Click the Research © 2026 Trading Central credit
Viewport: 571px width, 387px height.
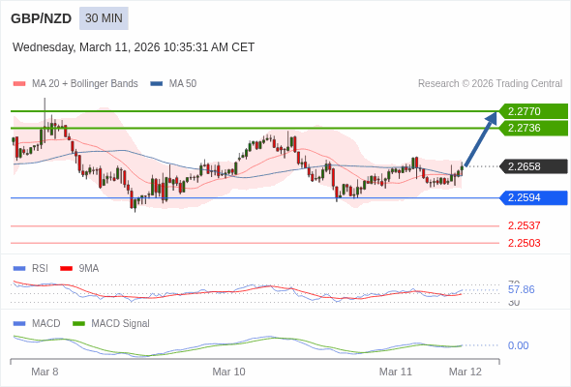490,84
